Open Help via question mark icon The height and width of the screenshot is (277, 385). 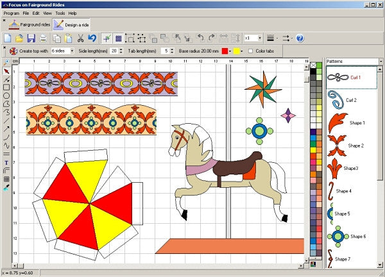(299, 38)
